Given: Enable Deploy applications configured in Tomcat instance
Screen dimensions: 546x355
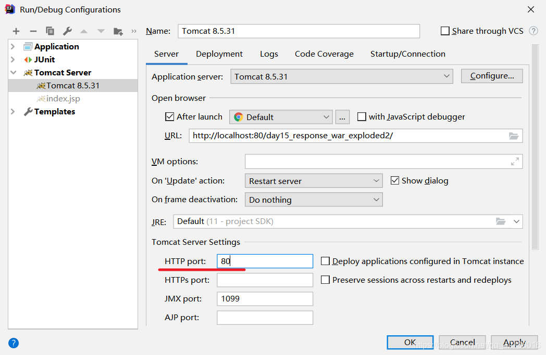Looking at the screenshot, I should pos(325,261).
